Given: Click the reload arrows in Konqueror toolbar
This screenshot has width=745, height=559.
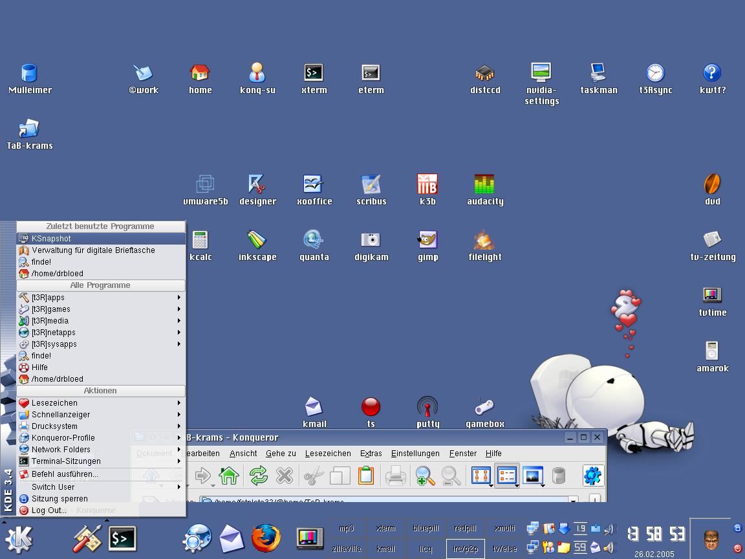Looking at the screenshot, I should (x=258, y=476).
